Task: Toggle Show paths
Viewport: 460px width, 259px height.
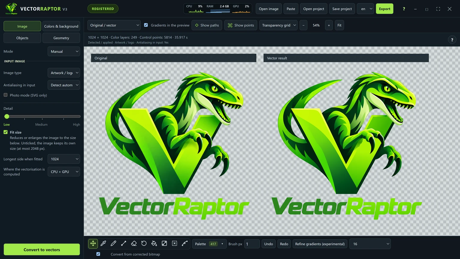Action: (x=207, y=25)
